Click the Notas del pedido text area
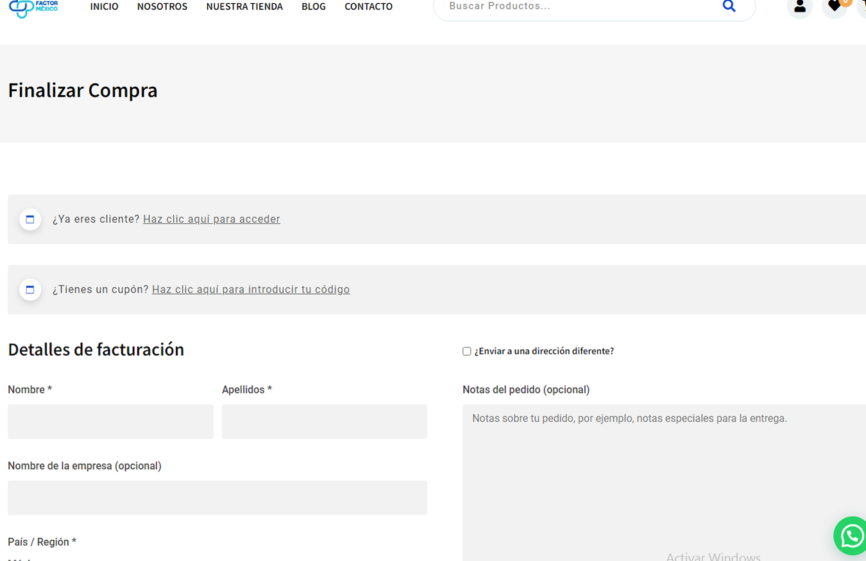The height and width of the screenshot is (561, 866). click(664, 483)
